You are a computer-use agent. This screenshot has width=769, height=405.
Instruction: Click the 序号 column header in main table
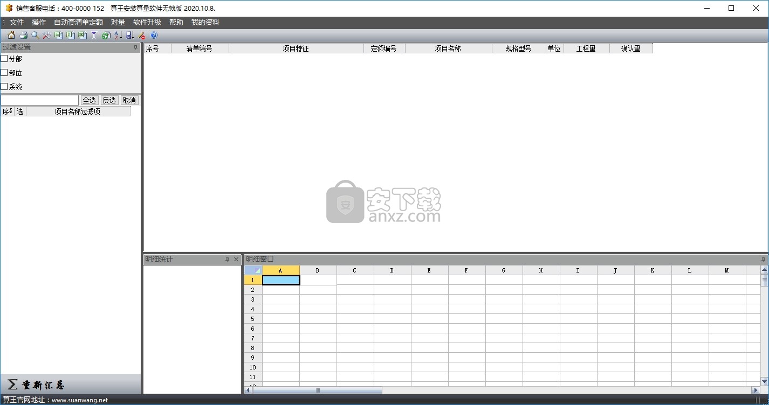click(x=157, y=48)
